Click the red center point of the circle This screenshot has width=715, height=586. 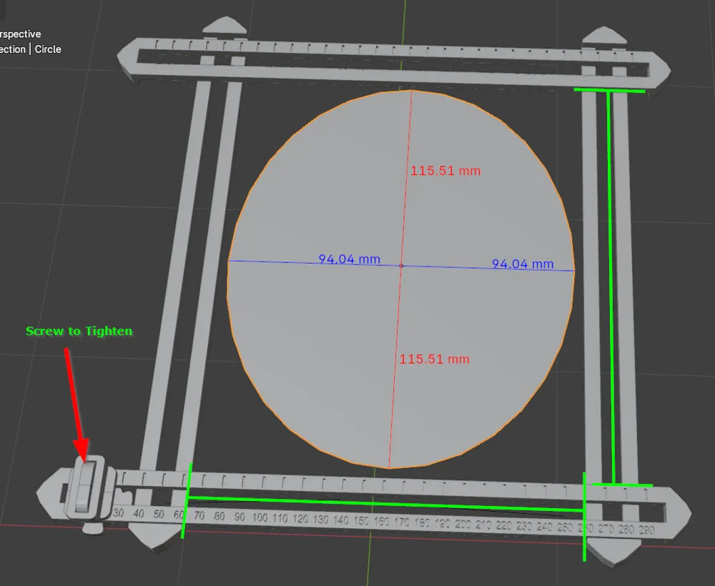coord(402,265)
